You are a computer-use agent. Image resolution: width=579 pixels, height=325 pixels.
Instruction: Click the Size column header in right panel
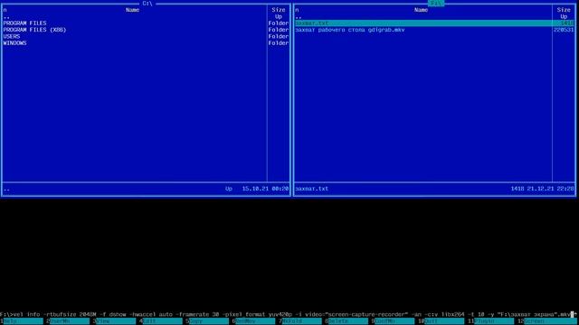point(564,10)
